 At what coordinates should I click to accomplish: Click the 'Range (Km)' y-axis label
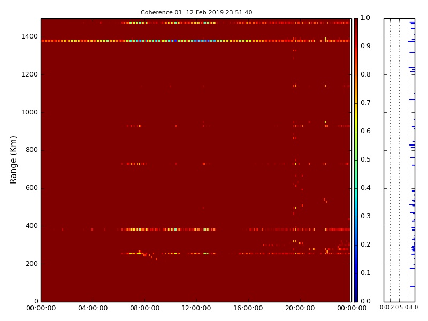13,160
